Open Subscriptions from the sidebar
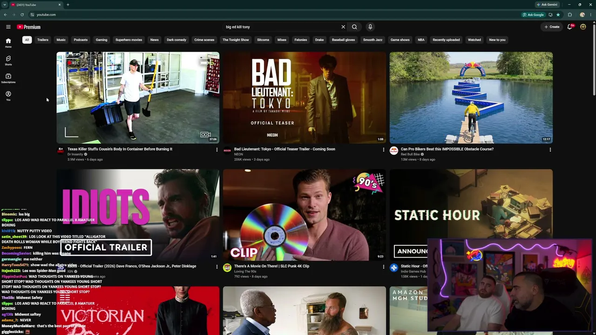 [x=8, y=78]
